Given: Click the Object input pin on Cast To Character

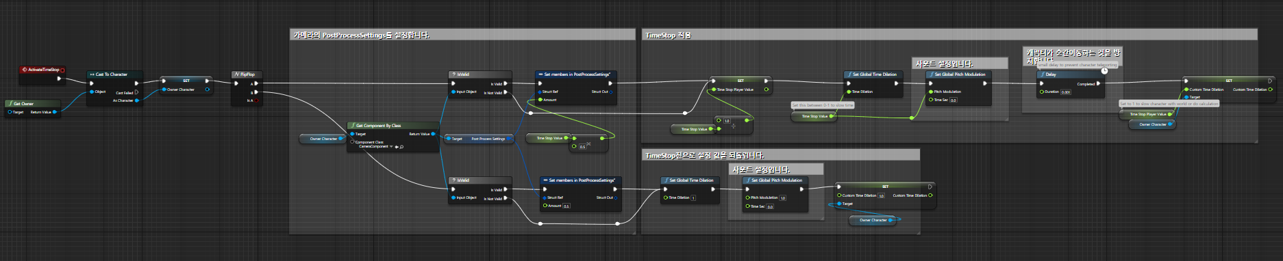Looking at the screenshot, I should pyautogui.click(x=92, y=92).
